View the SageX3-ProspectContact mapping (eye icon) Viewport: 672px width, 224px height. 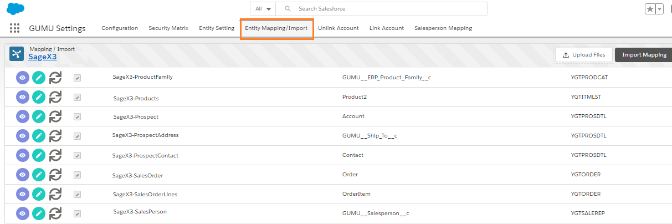coord(22,155)
